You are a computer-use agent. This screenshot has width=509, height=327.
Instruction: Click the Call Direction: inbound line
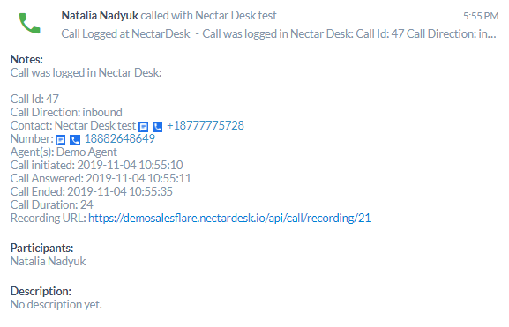click(66, 112)
